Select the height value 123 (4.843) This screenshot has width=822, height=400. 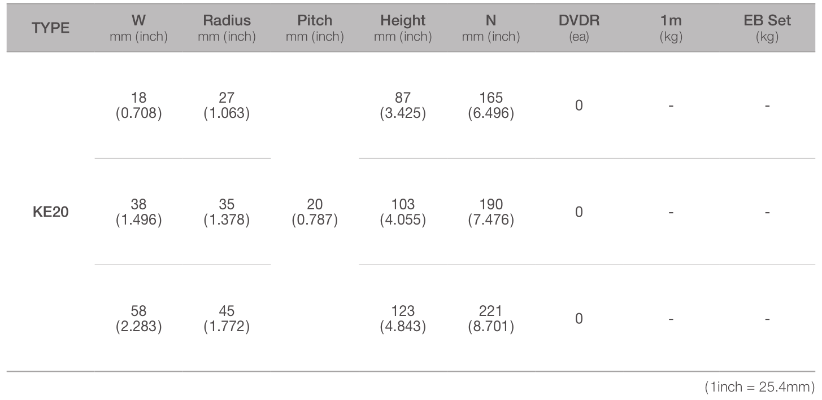[403, 319]
